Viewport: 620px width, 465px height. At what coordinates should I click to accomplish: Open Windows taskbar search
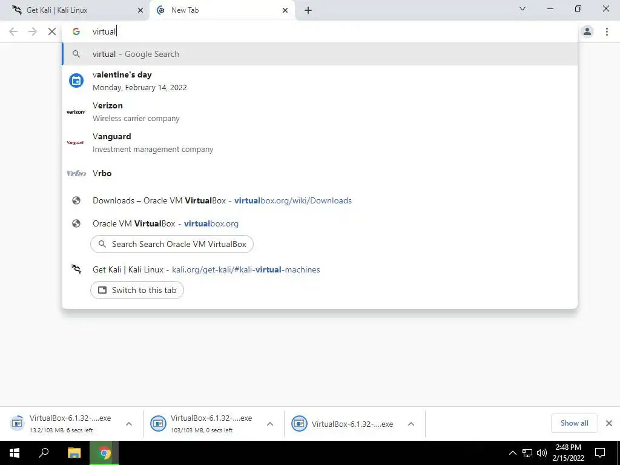pos(44,453)
